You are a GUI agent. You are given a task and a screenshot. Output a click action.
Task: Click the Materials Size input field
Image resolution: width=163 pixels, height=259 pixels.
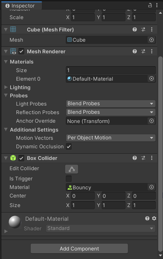(x=110, y=70)
